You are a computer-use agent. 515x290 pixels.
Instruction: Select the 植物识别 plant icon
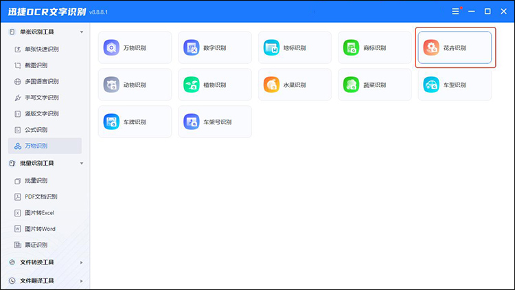tap(191, 85)
